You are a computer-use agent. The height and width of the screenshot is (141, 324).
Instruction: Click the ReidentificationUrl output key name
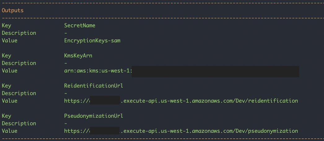click(94, 86)
